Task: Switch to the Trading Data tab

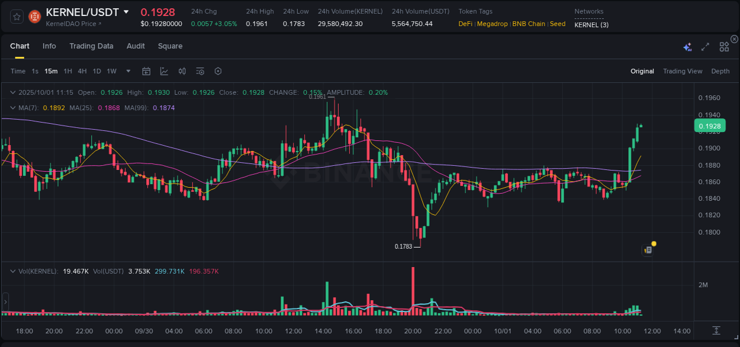Action: tap(91, 46)
